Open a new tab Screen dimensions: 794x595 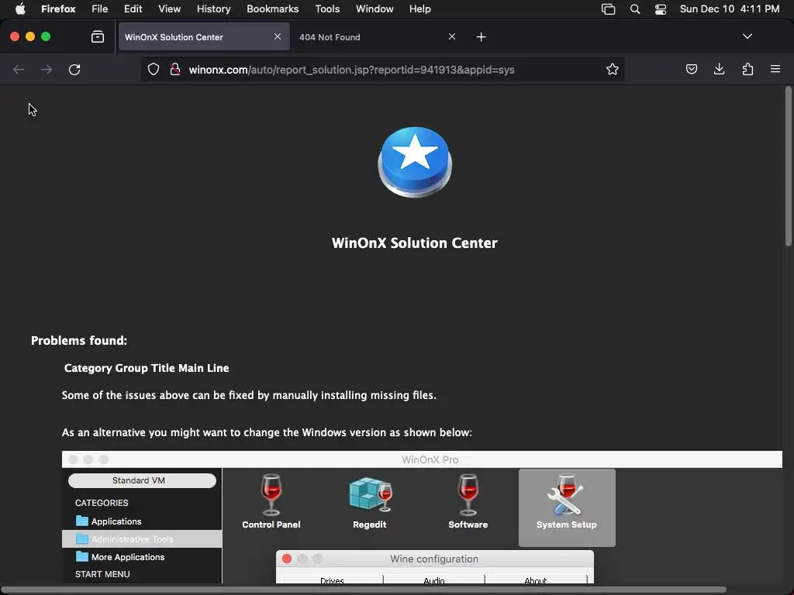(x=481, y=37)
